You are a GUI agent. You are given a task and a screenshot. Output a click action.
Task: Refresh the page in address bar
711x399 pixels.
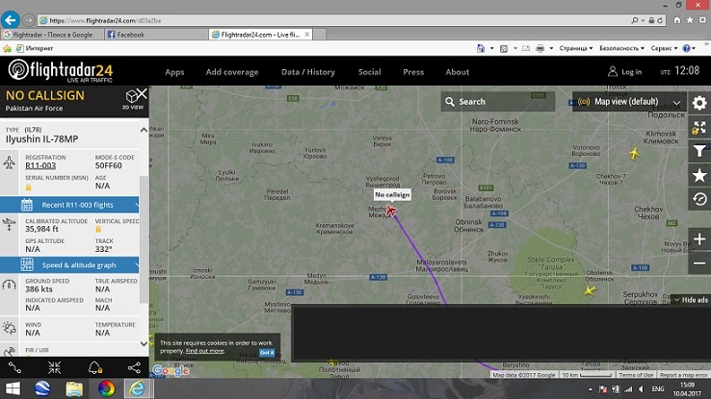(x=660, y=20)
